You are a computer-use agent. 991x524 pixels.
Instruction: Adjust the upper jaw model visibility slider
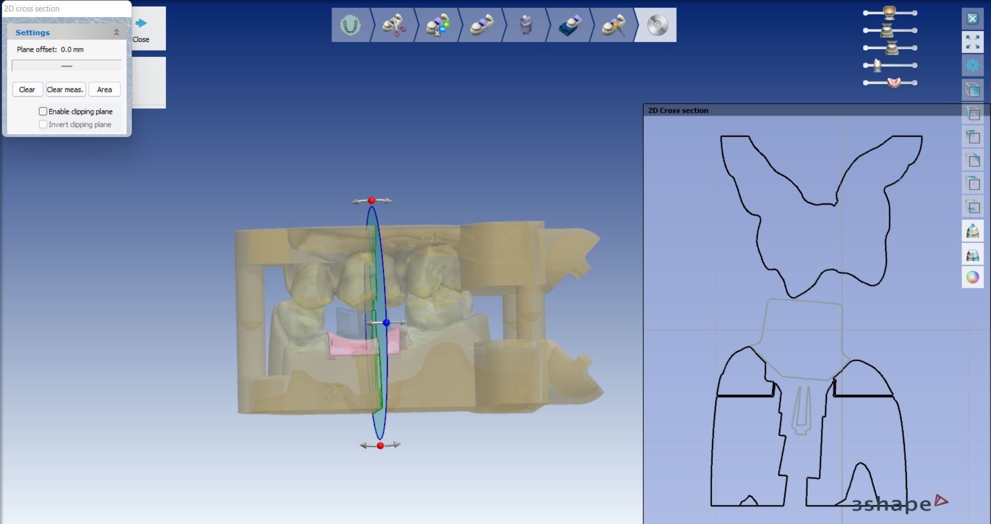tap(890, 13)
